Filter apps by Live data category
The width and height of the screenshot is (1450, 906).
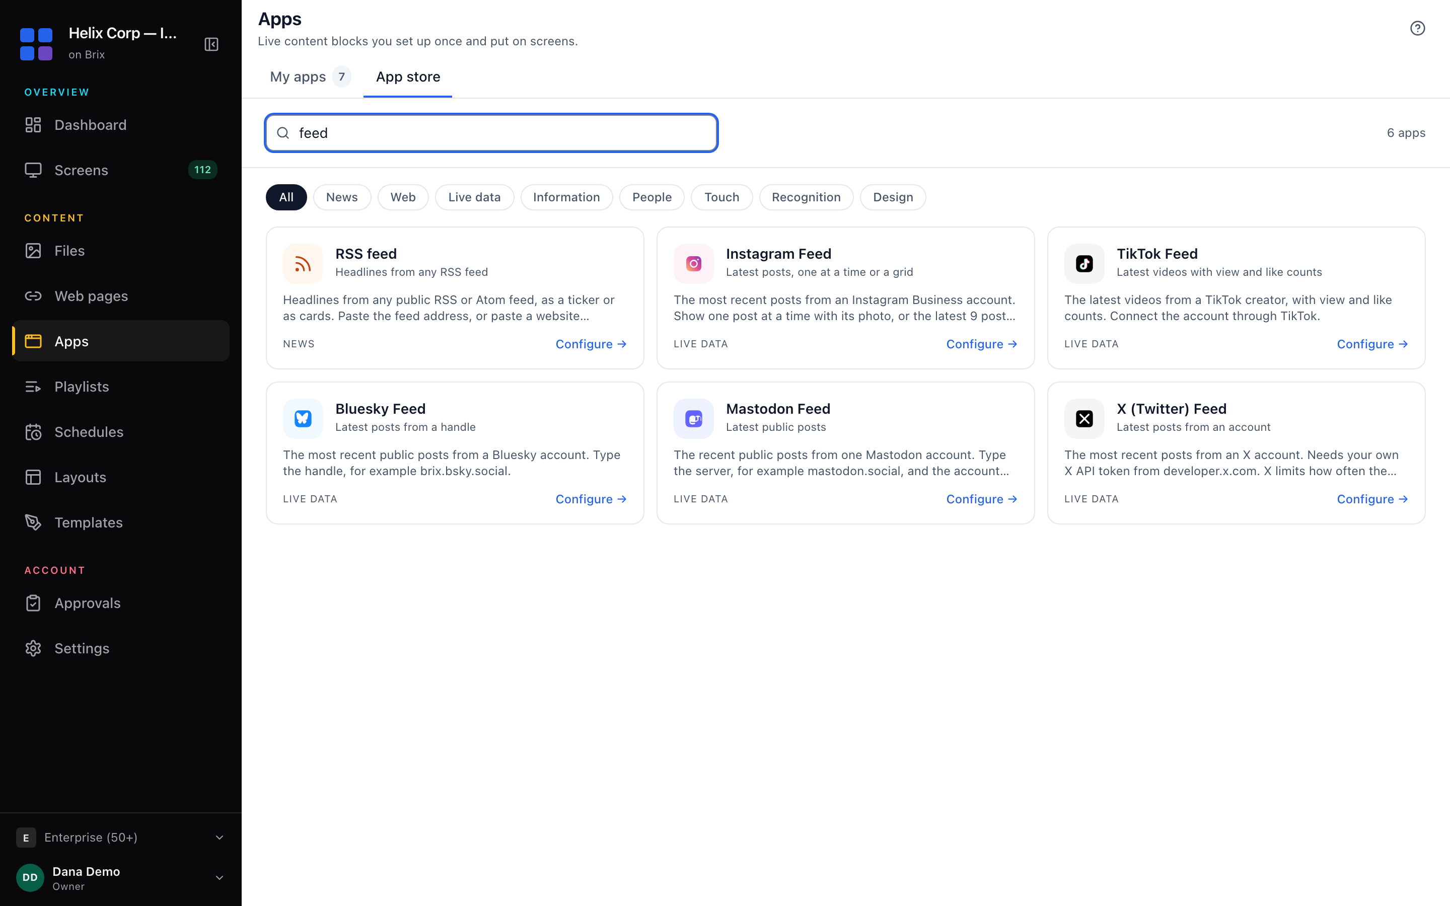click(475, 197)
